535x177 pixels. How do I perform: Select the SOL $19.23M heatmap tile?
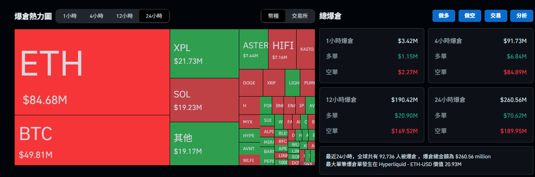point(204,100)
